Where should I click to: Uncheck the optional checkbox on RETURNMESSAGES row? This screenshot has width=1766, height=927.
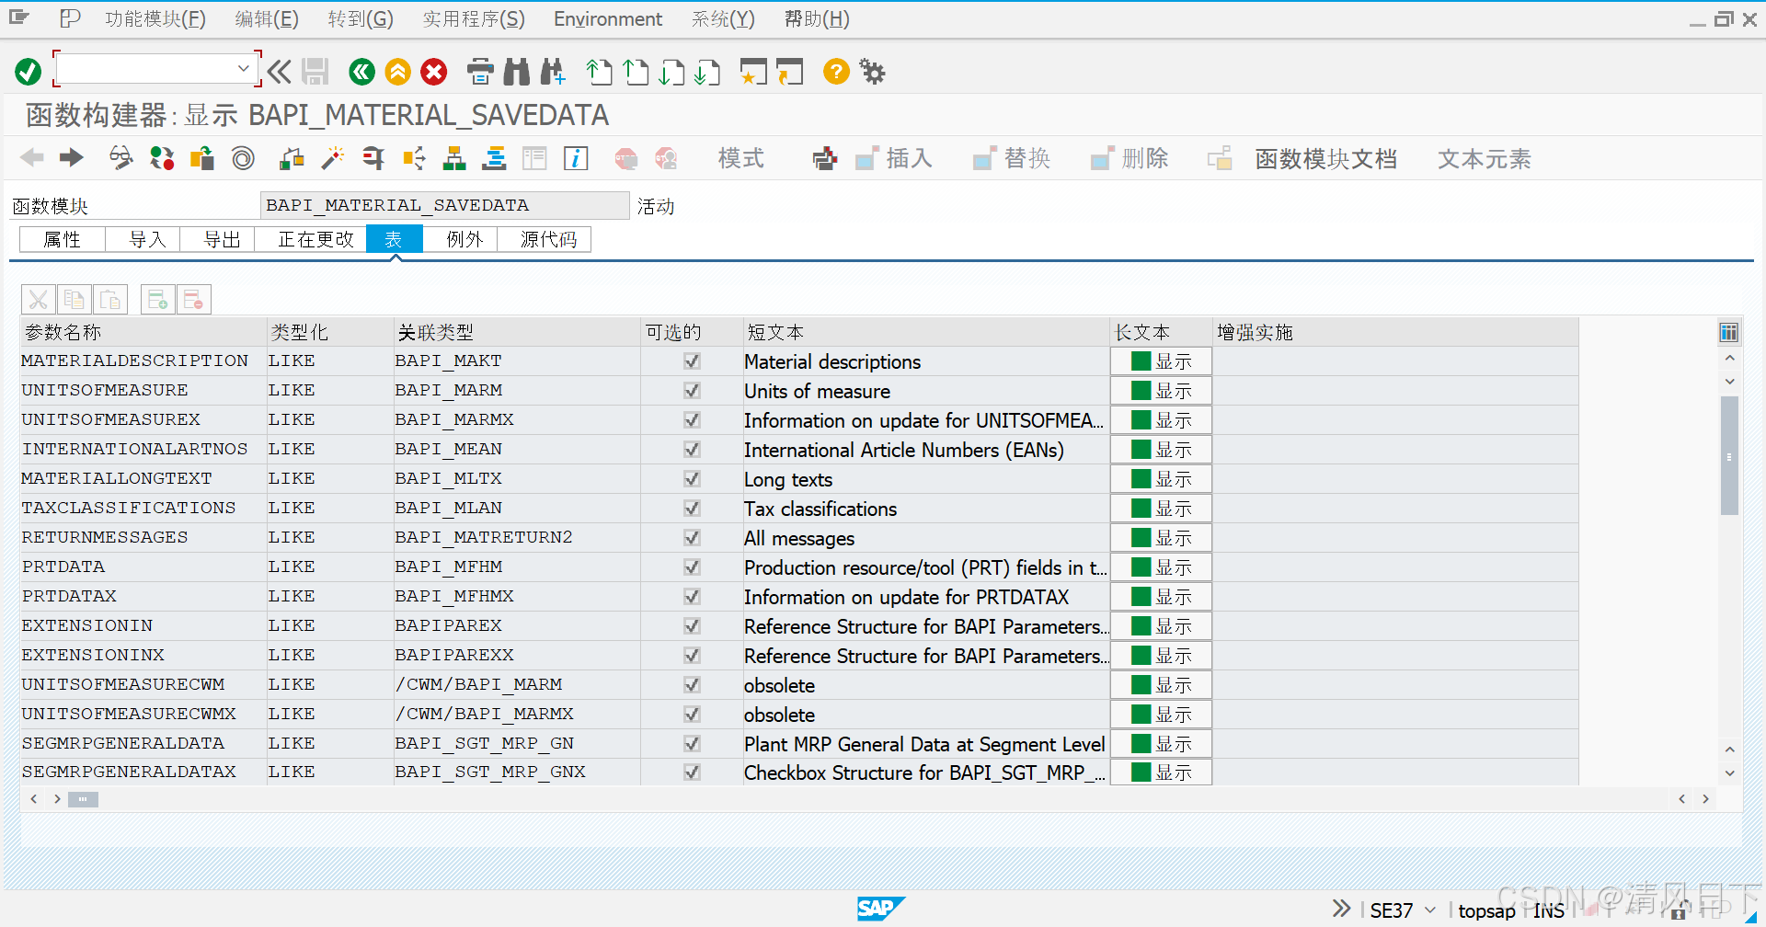[691, 538]
